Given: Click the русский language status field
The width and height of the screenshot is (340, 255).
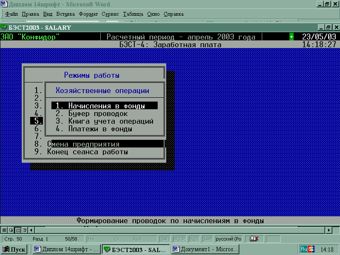Looking at the screenshot, I should [229, 239].
